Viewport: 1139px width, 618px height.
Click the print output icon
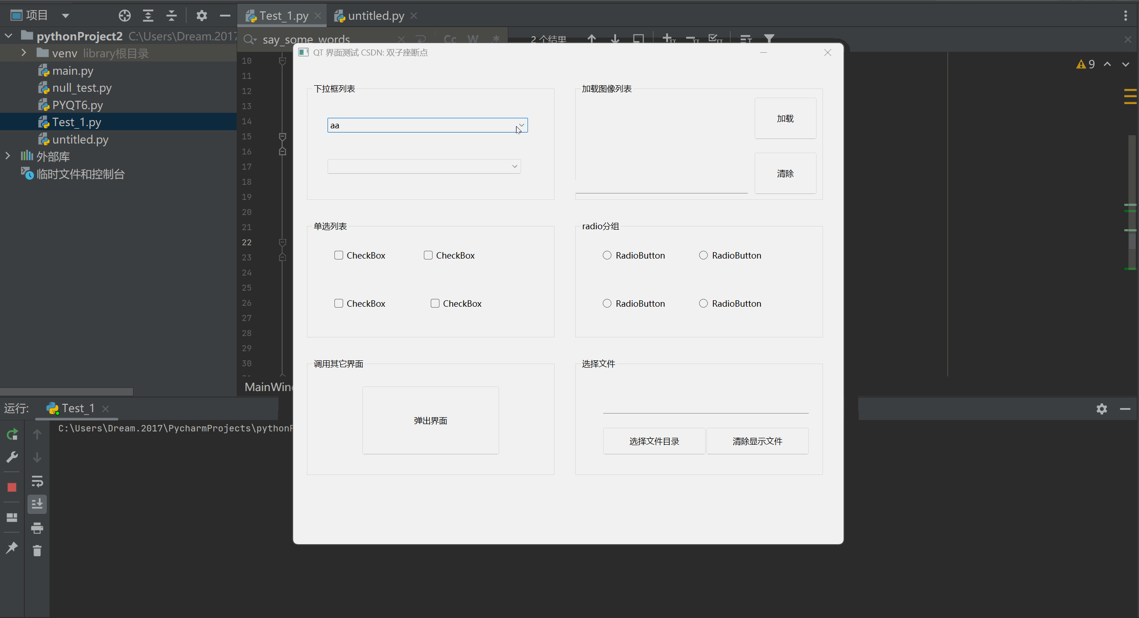[x=37, y=528]
